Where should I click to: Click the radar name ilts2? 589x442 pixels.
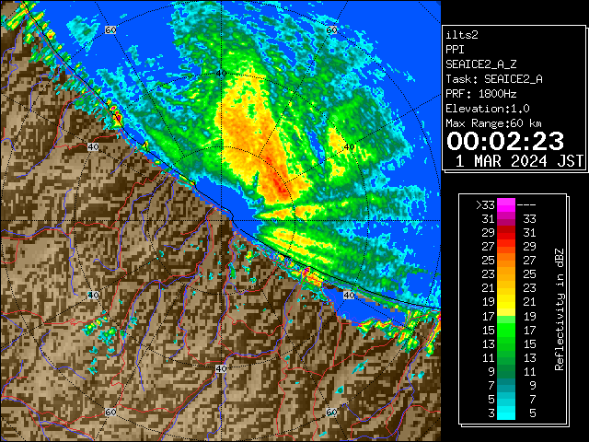(x=462, y=35)
